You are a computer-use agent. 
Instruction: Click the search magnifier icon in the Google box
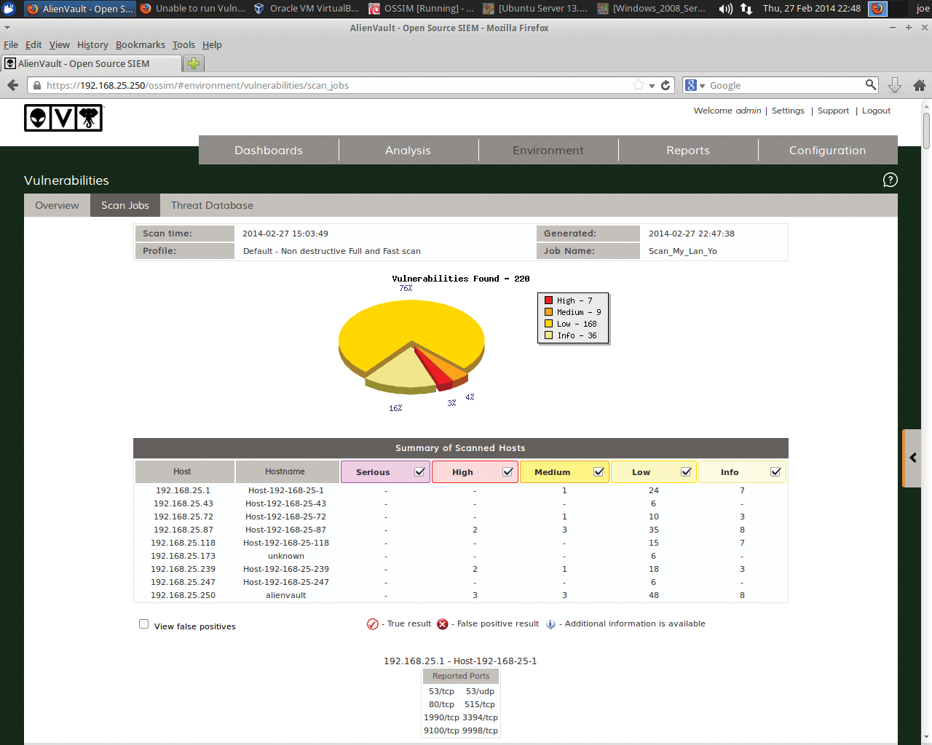[870, 84]
